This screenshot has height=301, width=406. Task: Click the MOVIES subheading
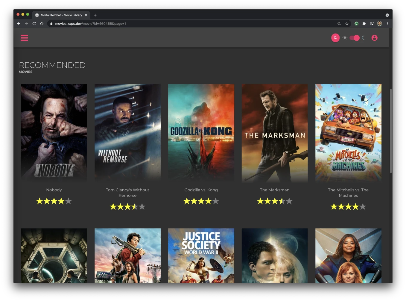click(x=26, y=72)
